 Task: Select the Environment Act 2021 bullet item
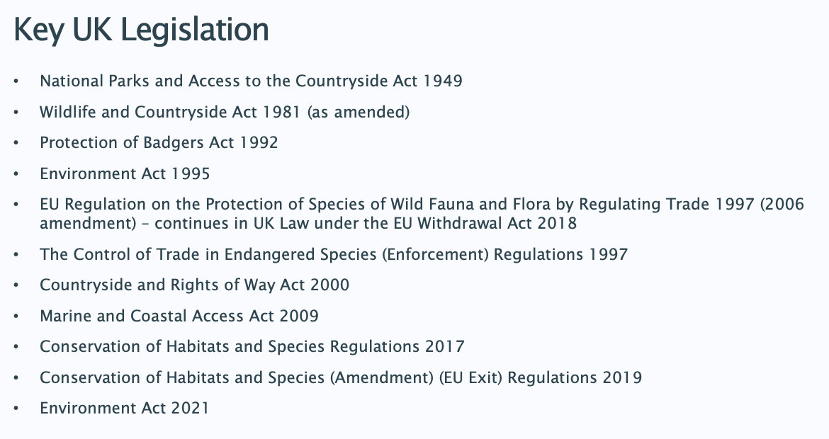(x=124, y=409)
